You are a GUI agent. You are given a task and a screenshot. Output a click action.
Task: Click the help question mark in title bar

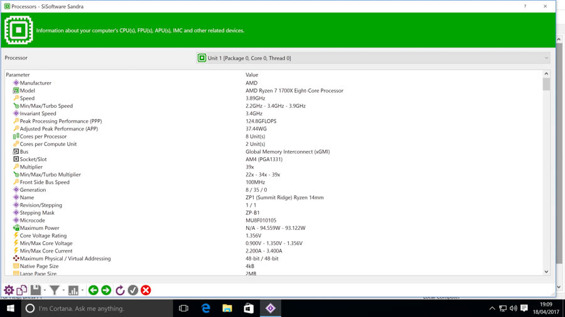coord(525,6)
